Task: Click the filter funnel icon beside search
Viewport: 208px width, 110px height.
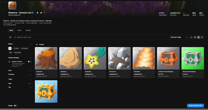Action: 10,37
